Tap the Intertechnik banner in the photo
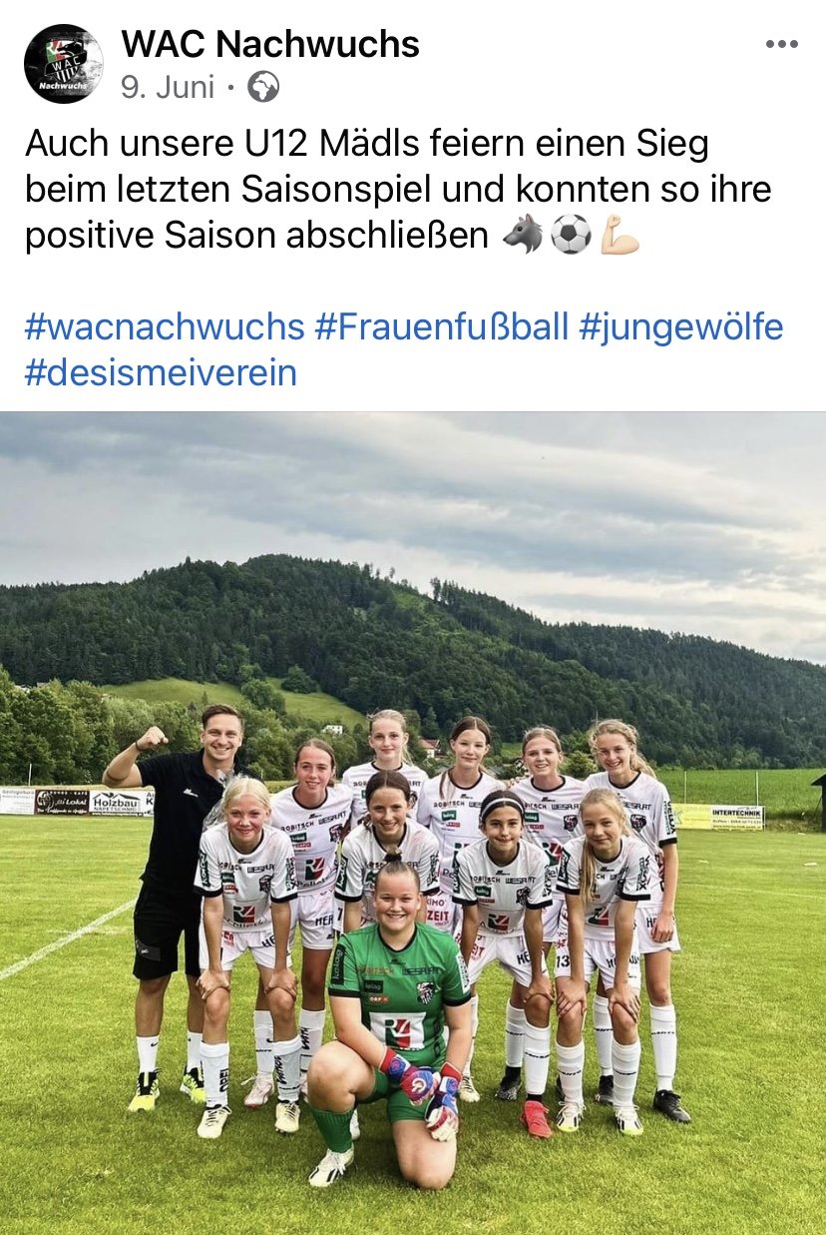This screenshot has height=1235, width=826. (x=737, y=817)
